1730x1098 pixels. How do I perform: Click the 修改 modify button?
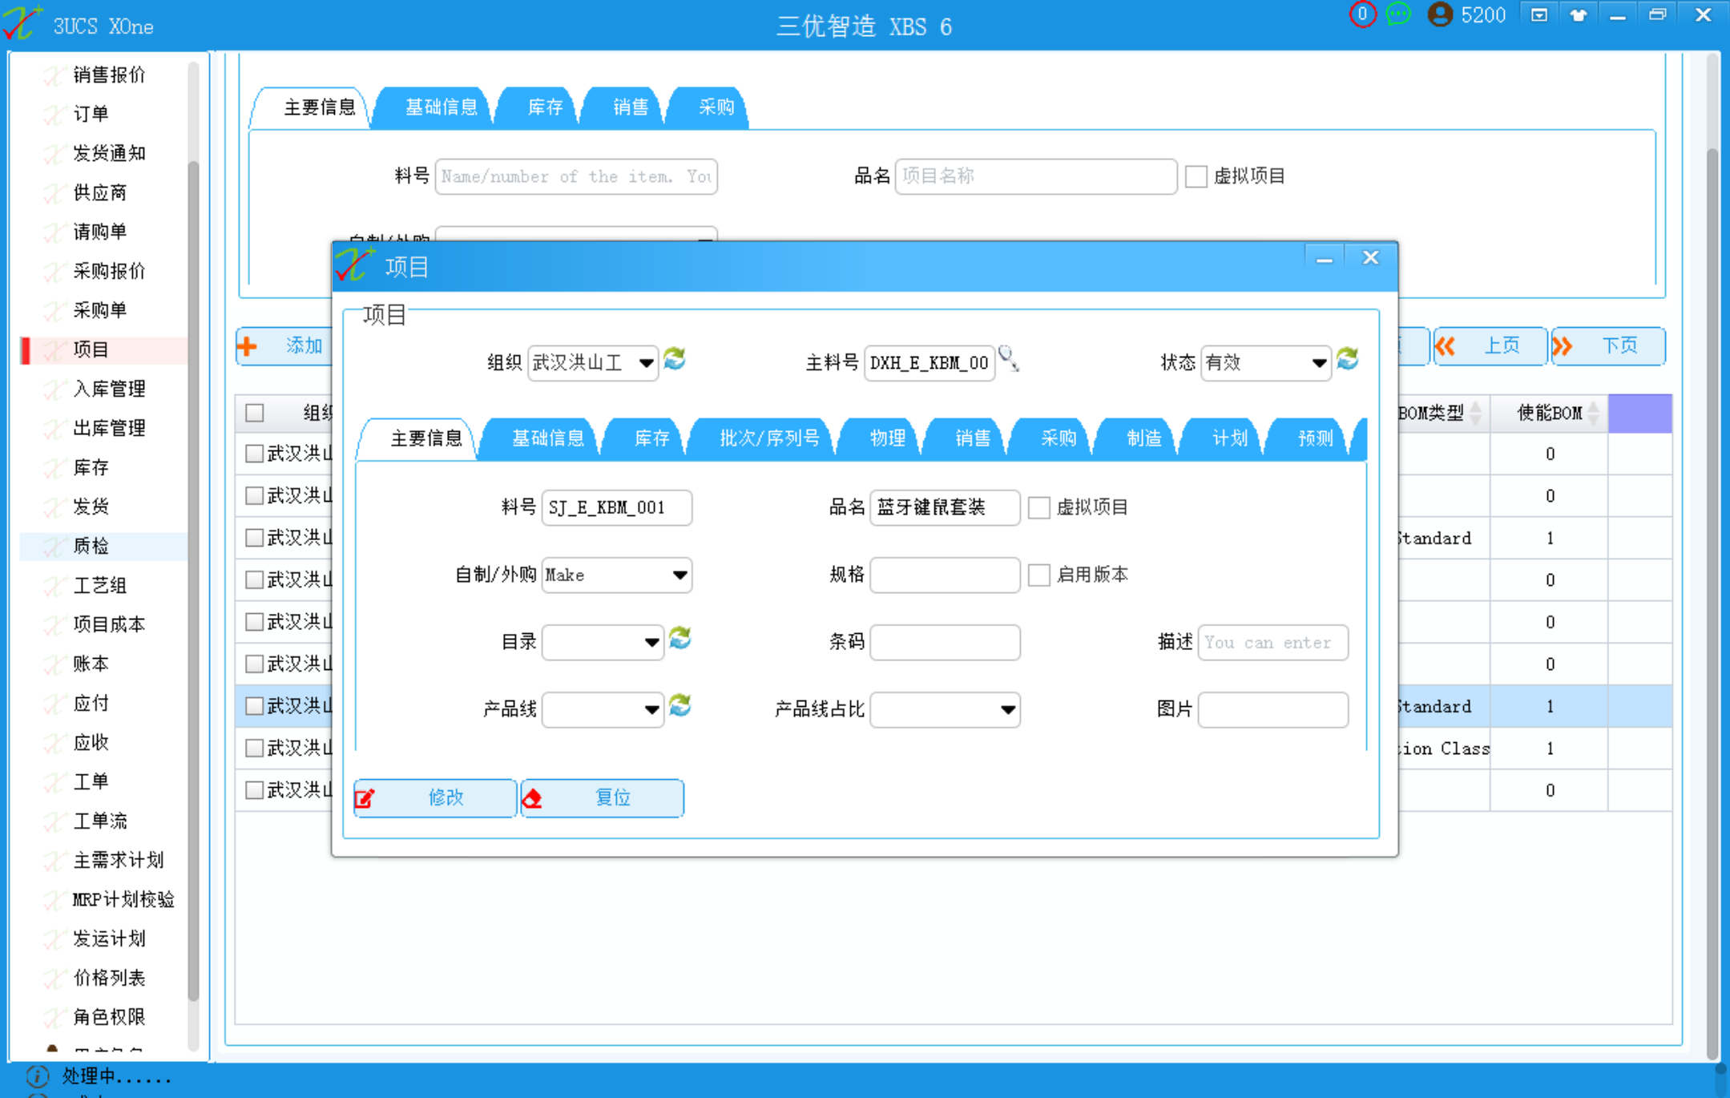click(x=435, y=798)
